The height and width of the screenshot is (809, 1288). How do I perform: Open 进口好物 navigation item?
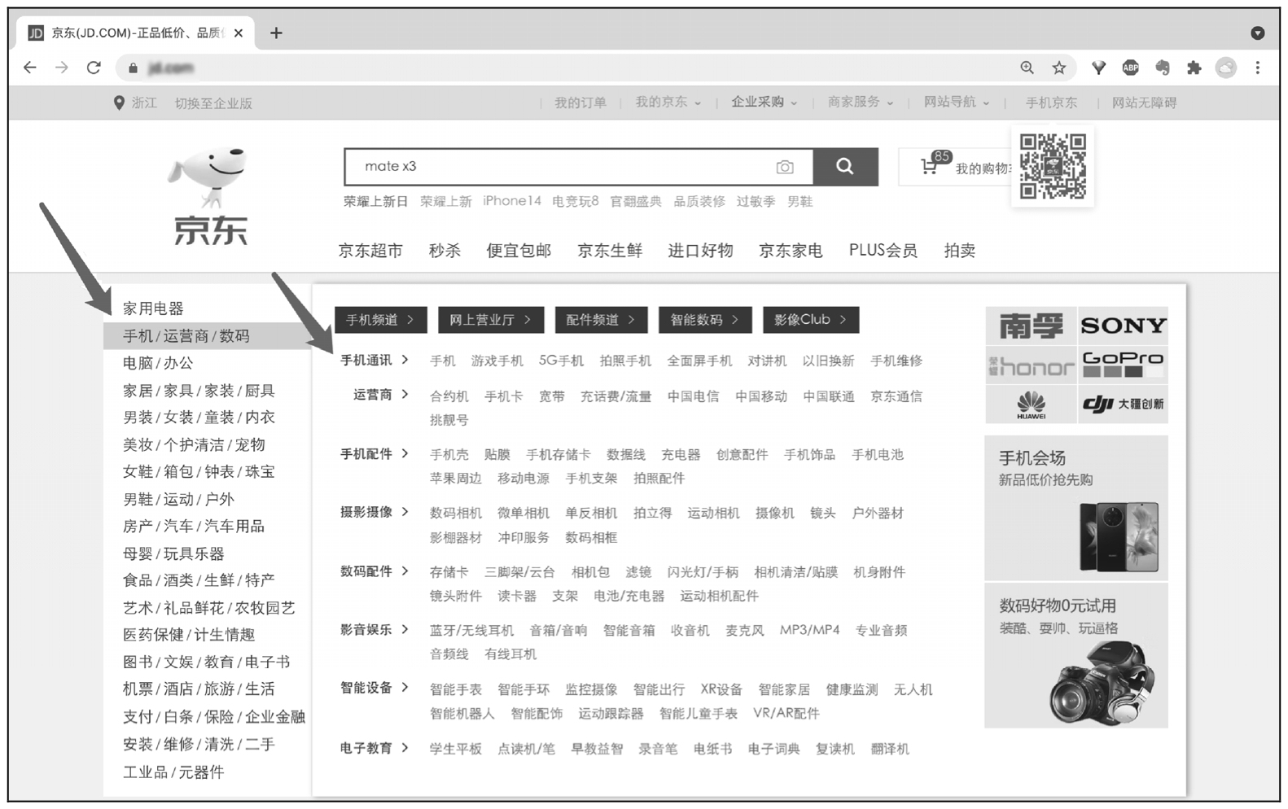[700, 251]
